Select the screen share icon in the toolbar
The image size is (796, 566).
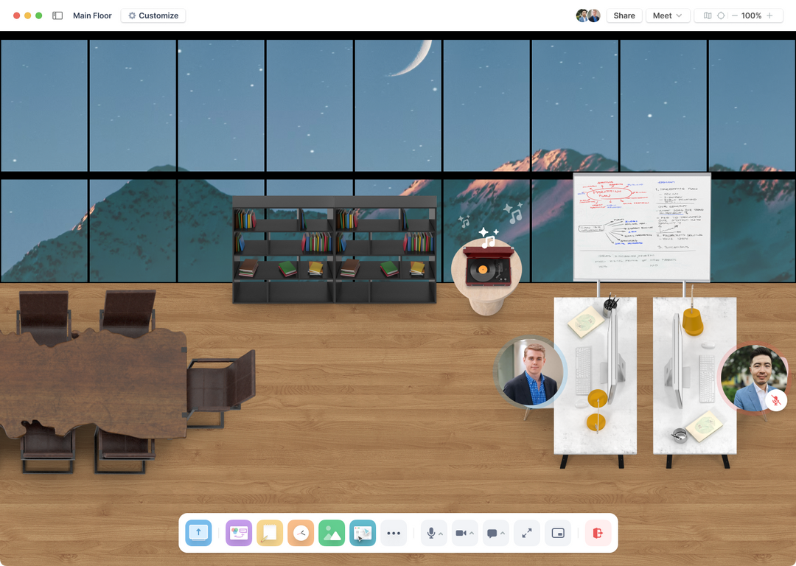pyautogui.click(x=198, y=533)
